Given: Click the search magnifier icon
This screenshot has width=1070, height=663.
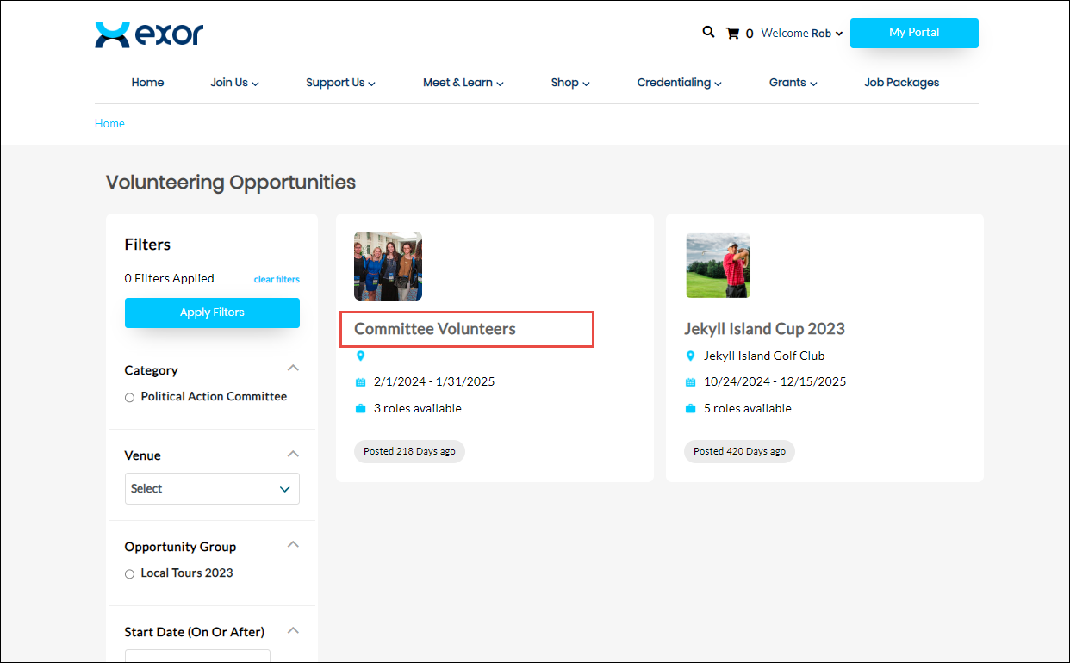Looking at the screenshot, I should (708, 33).
